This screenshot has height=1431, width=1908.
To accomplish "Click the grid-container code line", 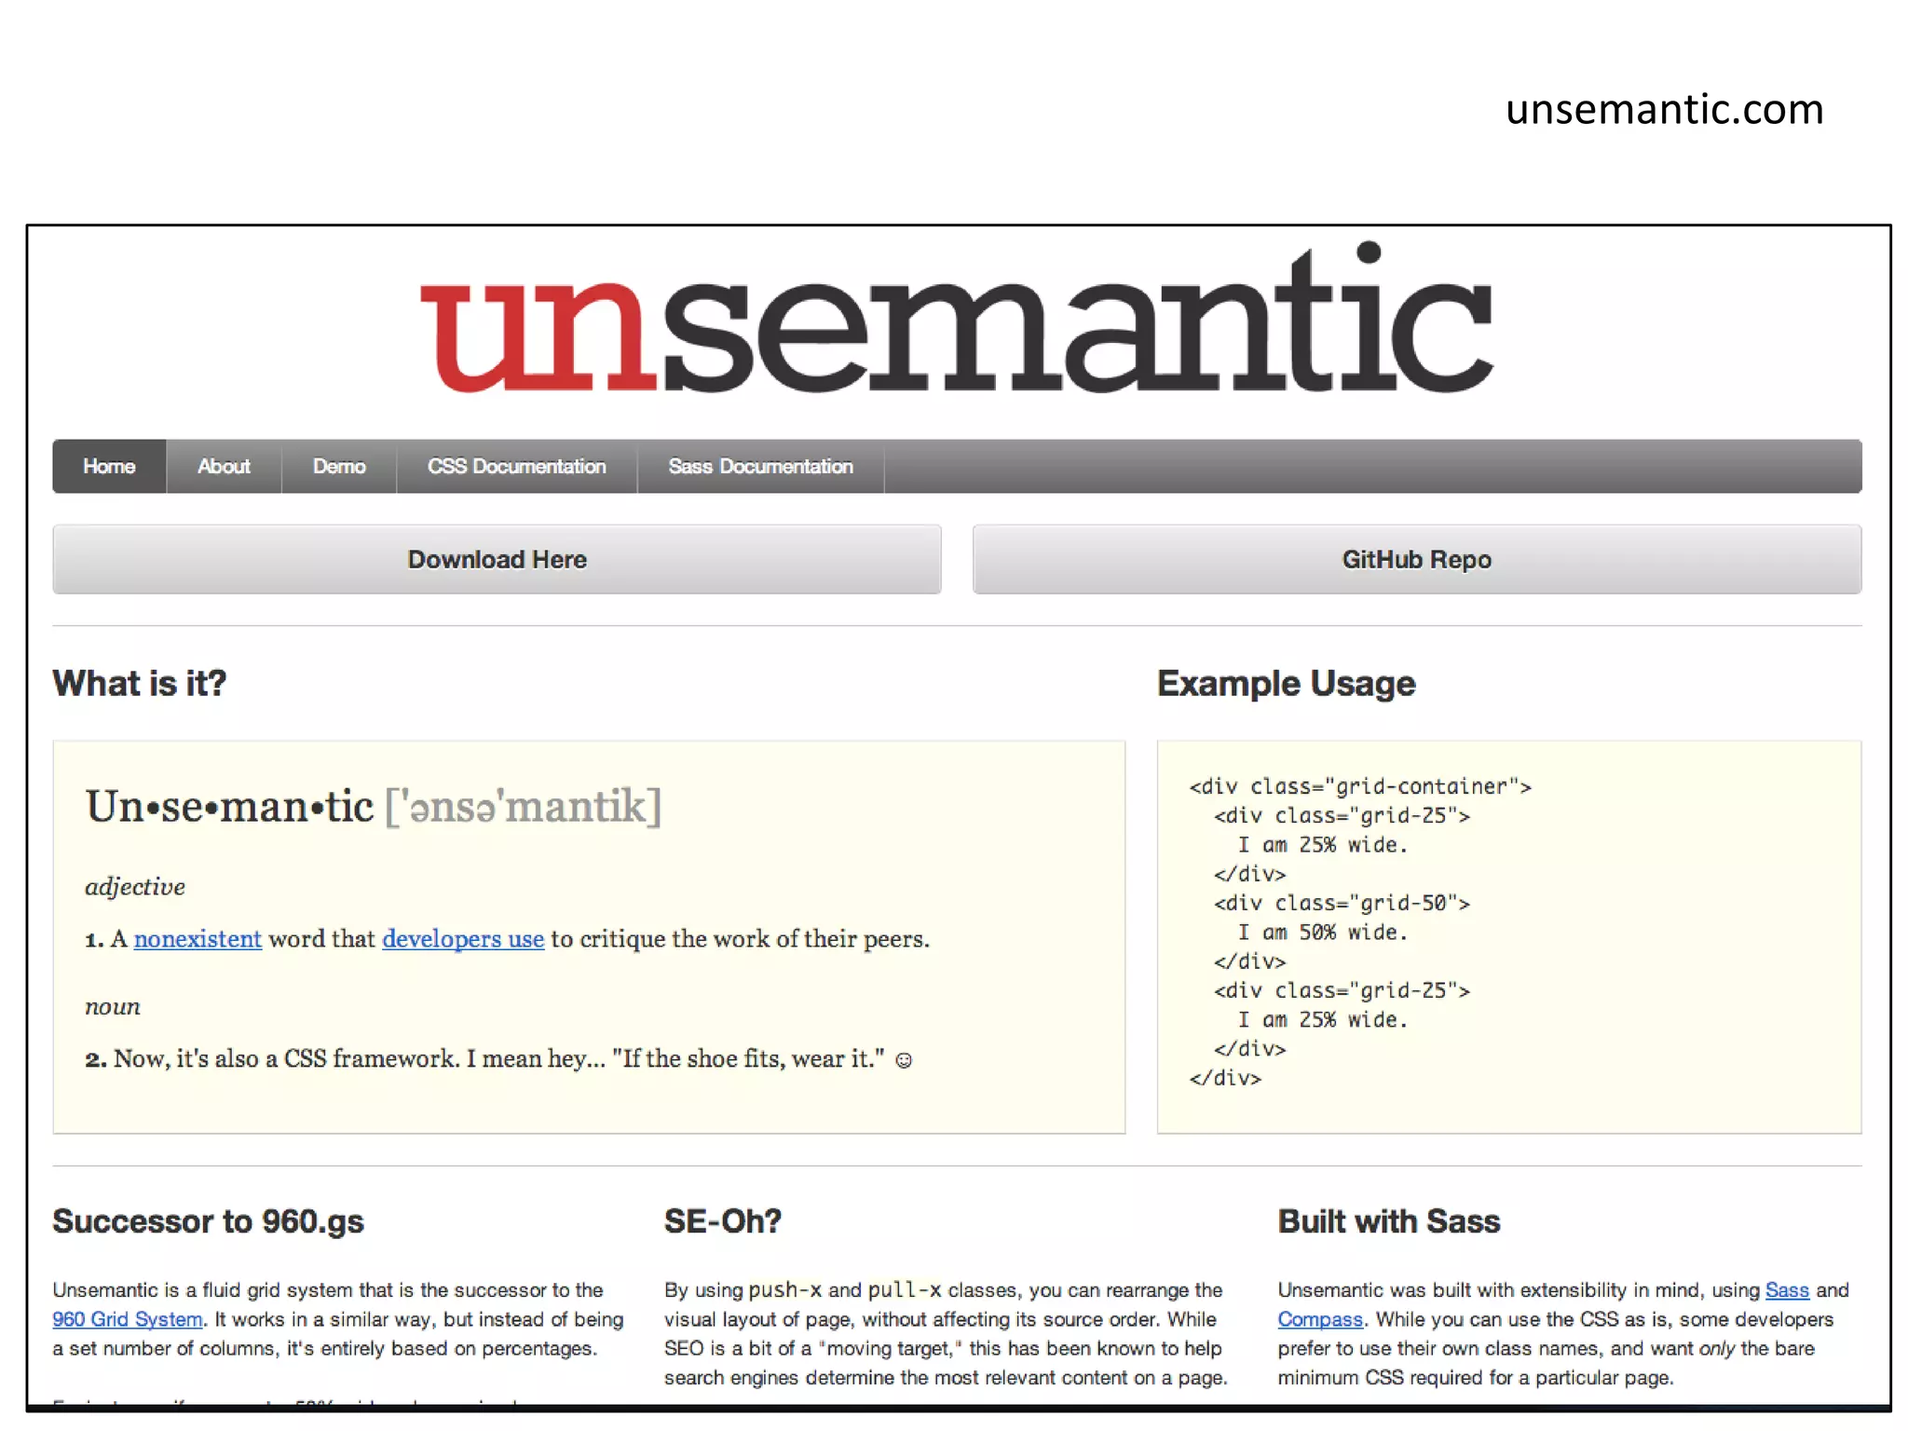I will [1360, 786].
